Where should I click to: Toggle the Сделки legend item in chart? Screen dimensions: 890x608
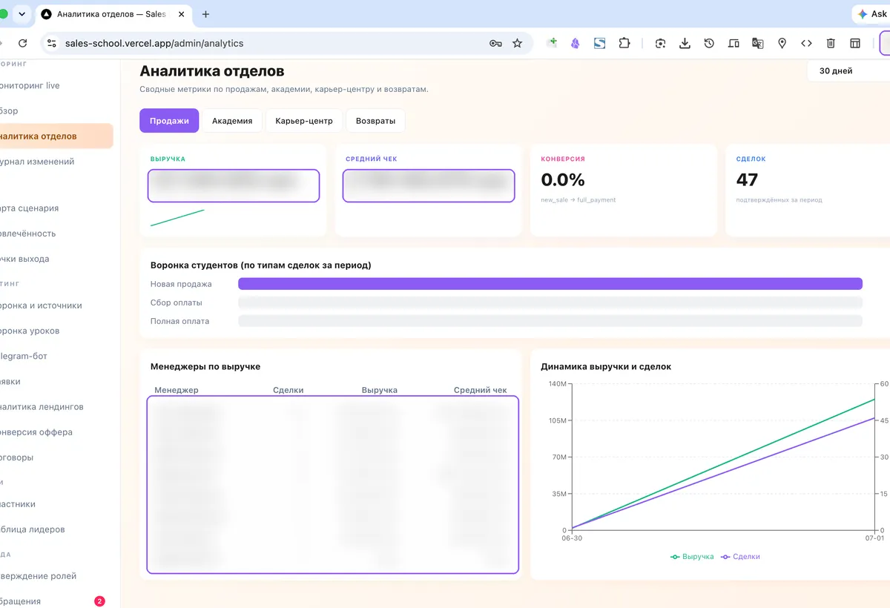pos(740,556)
